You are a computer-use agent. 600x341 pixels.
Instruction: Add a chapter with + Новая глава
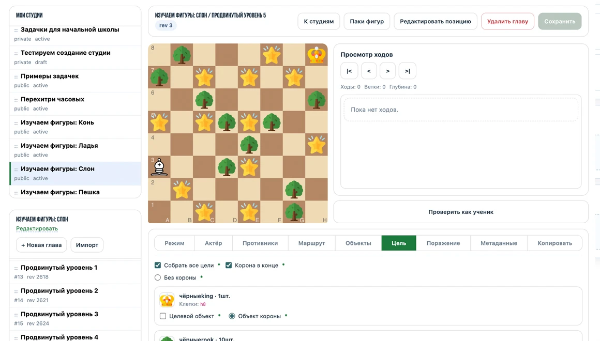point(41,245)
